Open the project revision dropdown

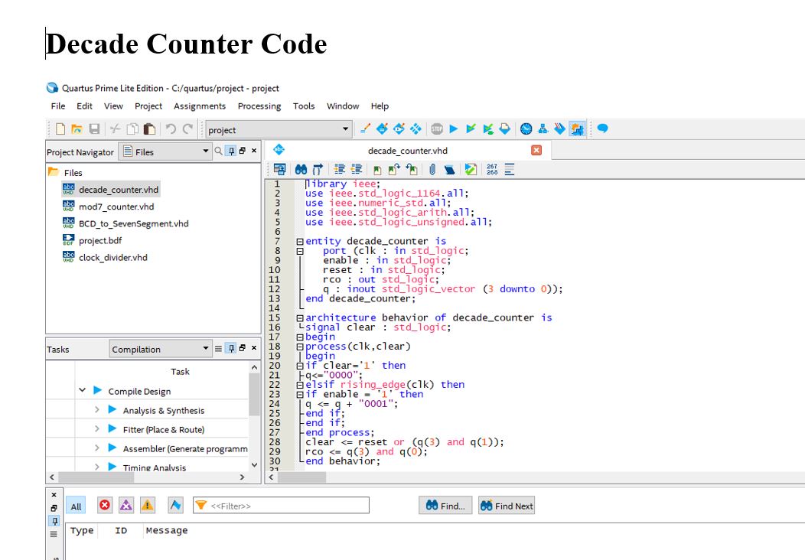coord(343,129)
